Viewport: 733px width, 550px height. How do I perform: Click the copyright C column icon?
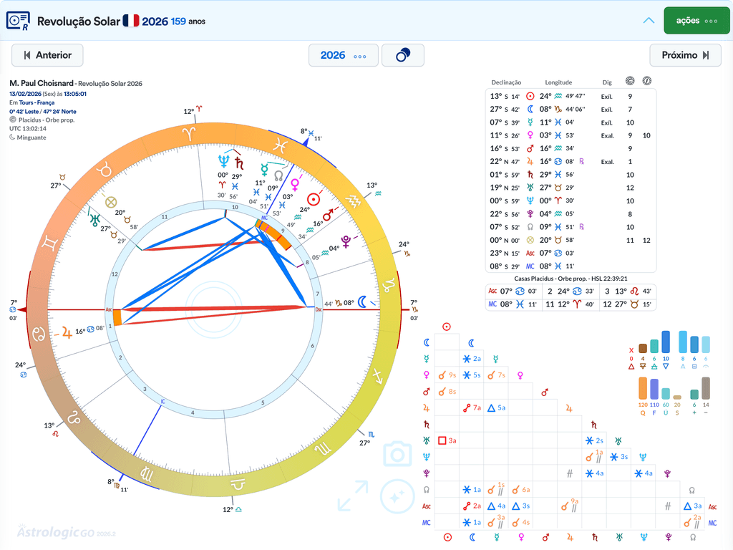coord(630,81)
